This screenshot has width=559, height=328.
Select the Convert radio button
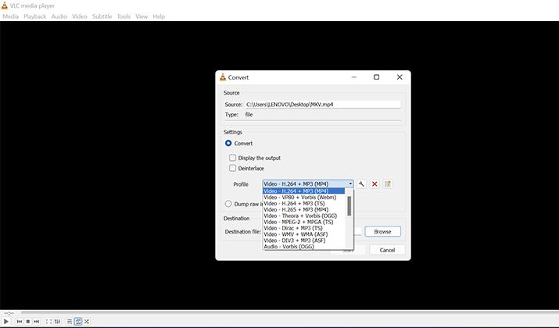tap(228, 143)
